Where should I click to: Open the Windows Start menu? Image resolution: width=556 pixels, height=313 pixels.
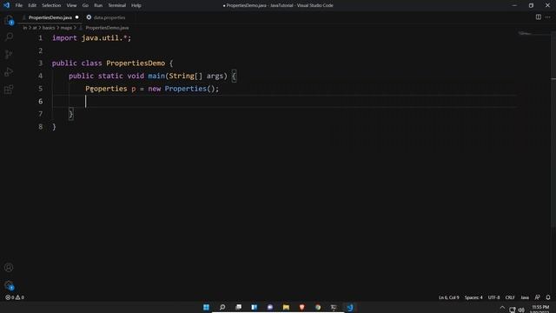pos(206,307)
